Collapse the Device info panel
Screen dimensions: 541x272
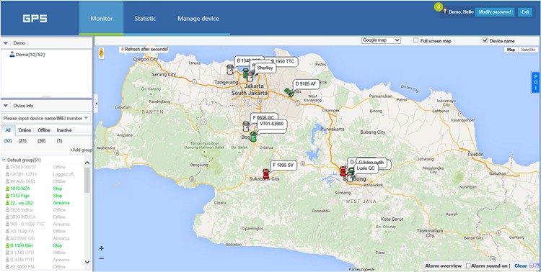click(x=6, y=106)
